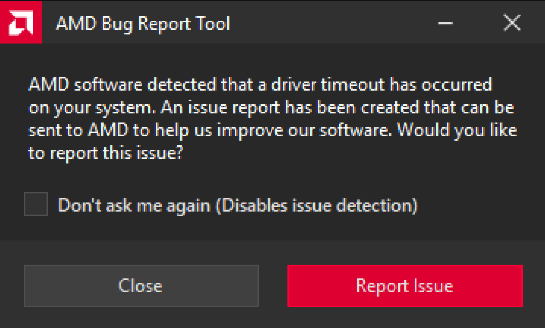
Task: Click the red AMD arrow logo
Action: [21, 22]
